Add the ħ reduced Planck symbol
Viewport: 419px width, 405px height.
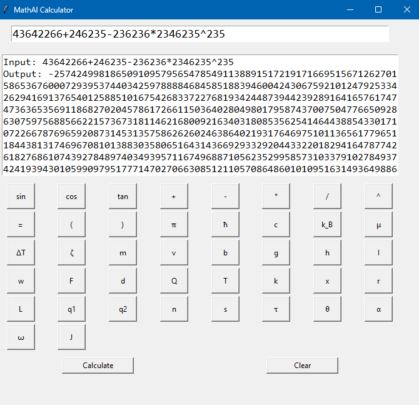pyautogui.click(x=225, y=225)
